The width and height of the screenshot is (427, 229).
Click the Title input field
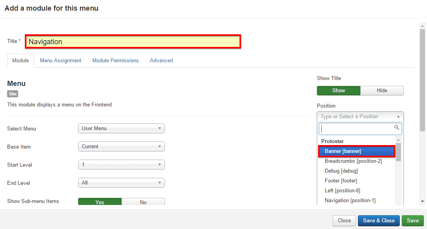click(x=133, y=42)
